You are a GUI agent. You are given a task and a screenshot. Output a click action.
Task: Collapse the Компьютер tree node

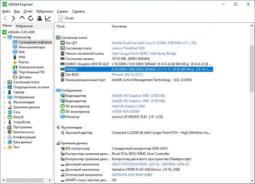(x=4, y=37)
